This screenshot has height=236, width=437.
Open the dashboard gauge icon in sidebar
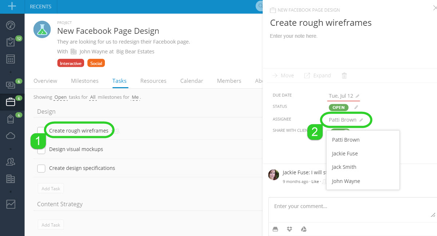point(11,25)
